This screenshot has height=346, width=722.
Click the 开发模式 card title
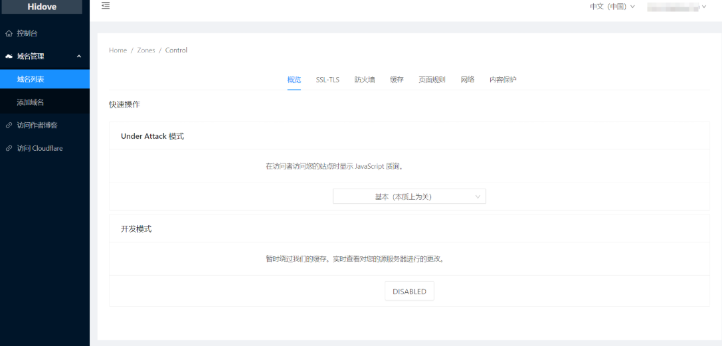coord(136,229)
